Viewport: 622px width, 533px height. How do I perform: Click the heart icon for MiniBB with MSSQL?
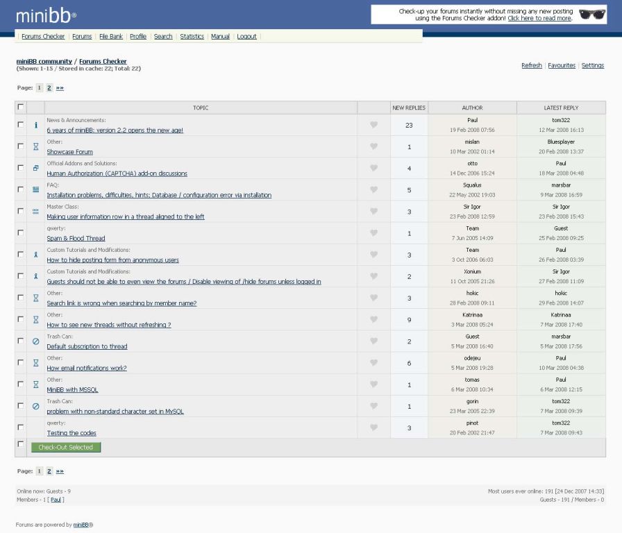click(373, 384)
